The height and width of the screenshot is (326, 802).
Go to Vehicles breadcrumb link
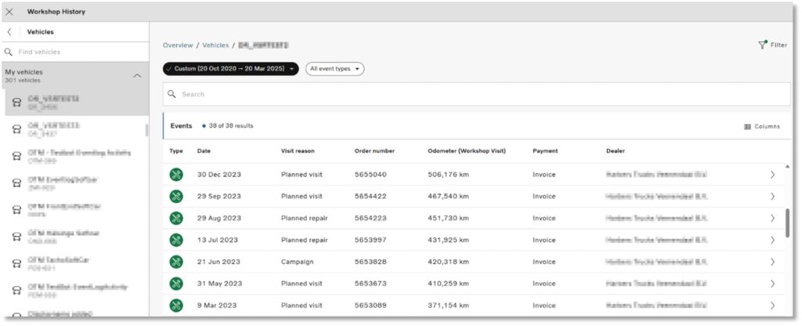point(215,45)
